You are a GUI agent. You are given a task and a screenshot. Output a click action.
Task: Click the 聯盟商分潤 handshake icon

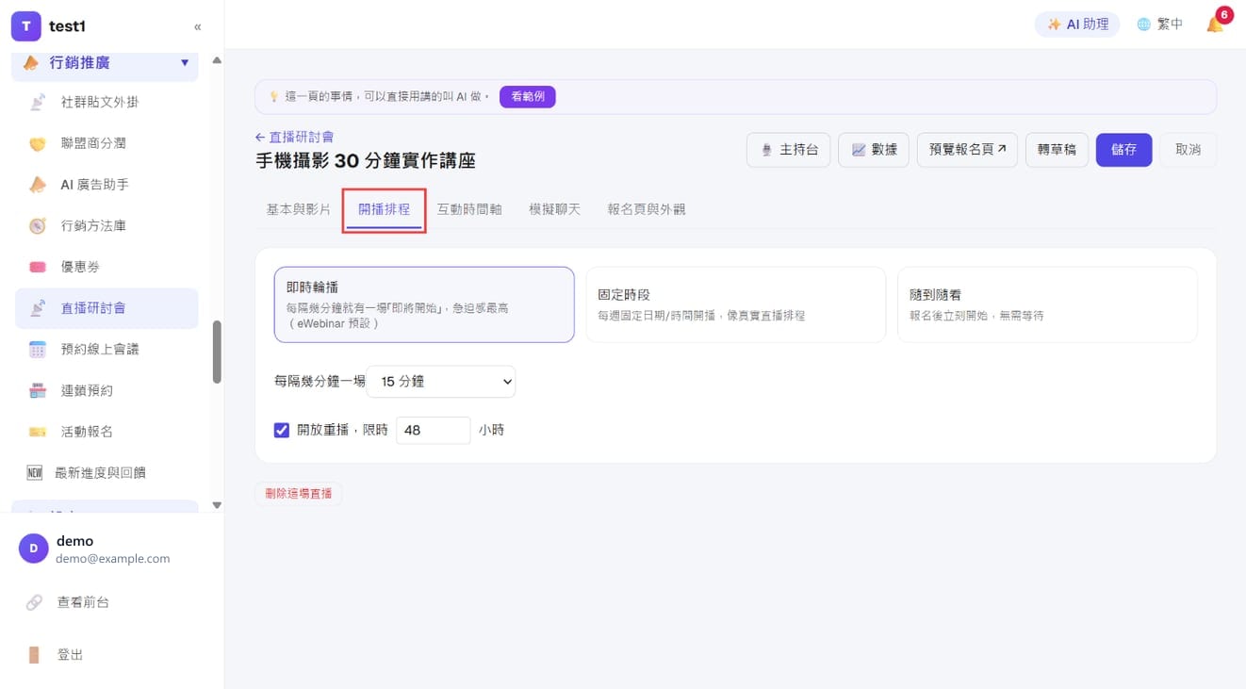pyautogui.click(x=38, y=143)
